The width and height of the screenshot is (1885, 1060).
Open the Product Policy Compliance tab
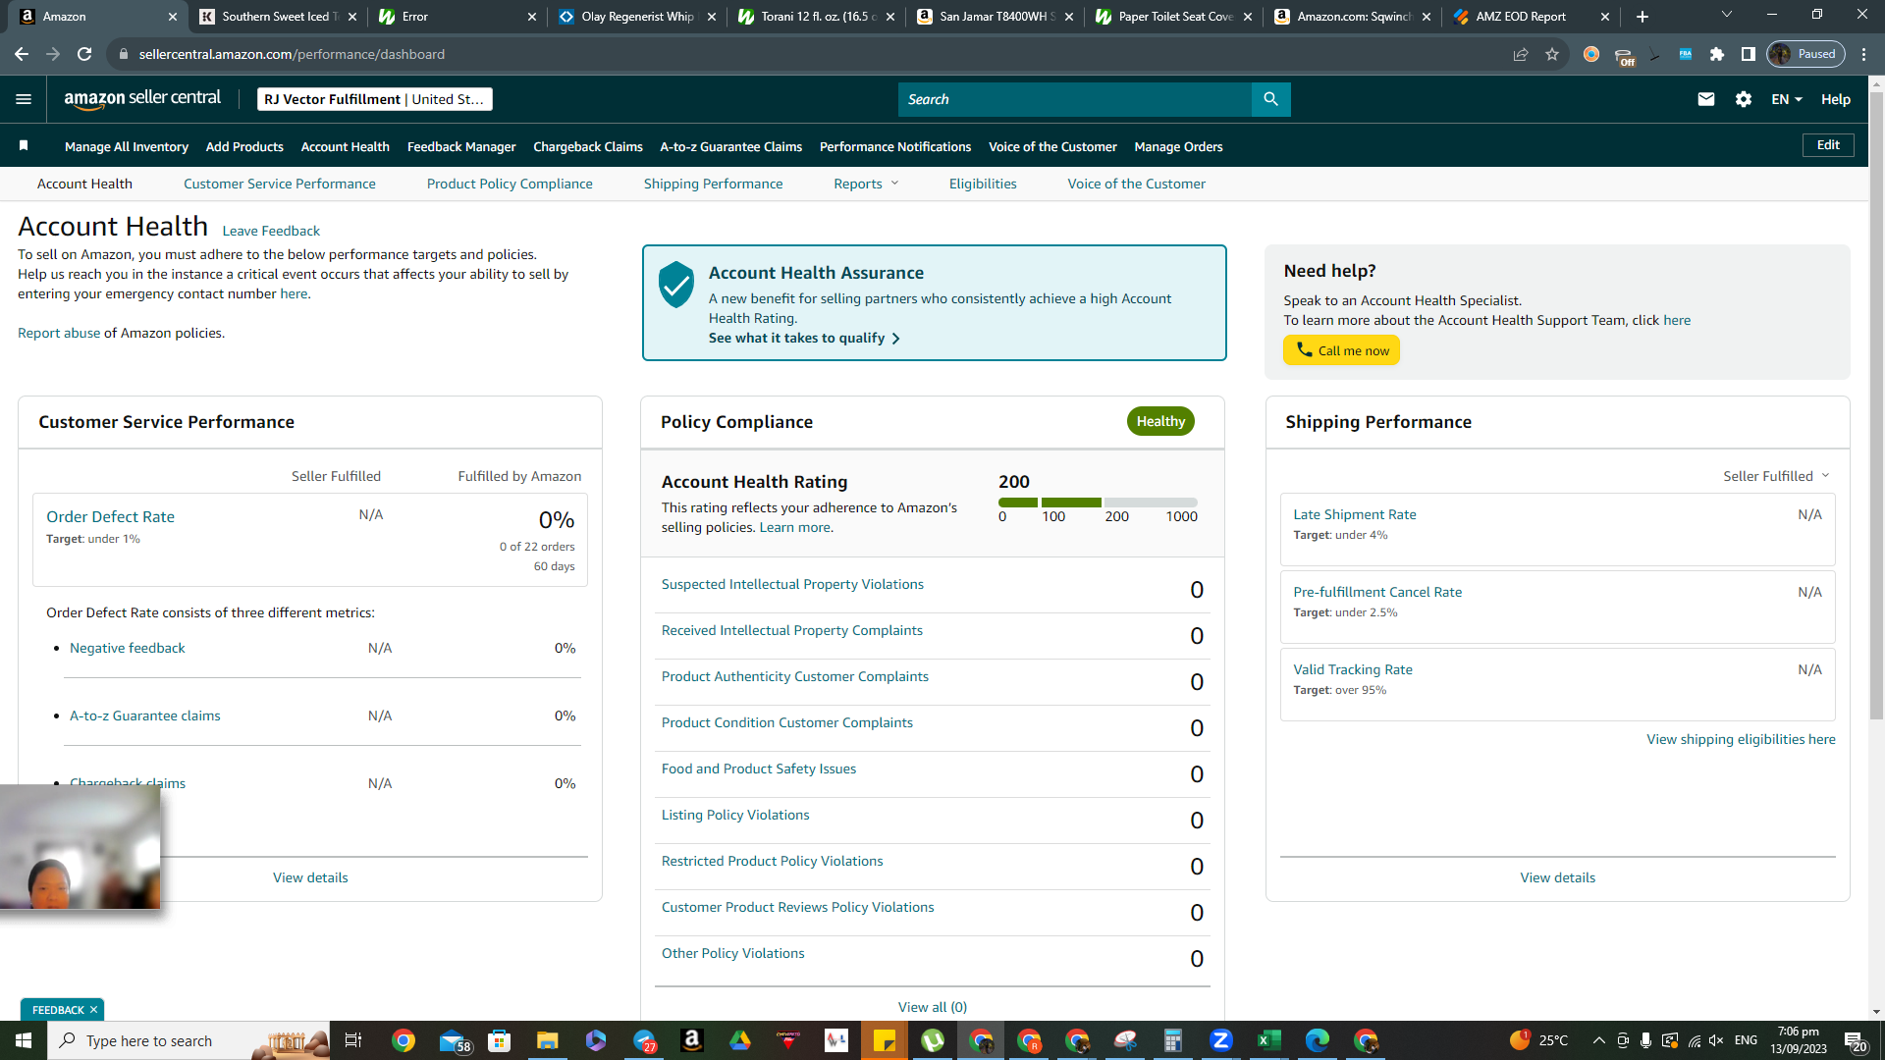tap(510, 184)
